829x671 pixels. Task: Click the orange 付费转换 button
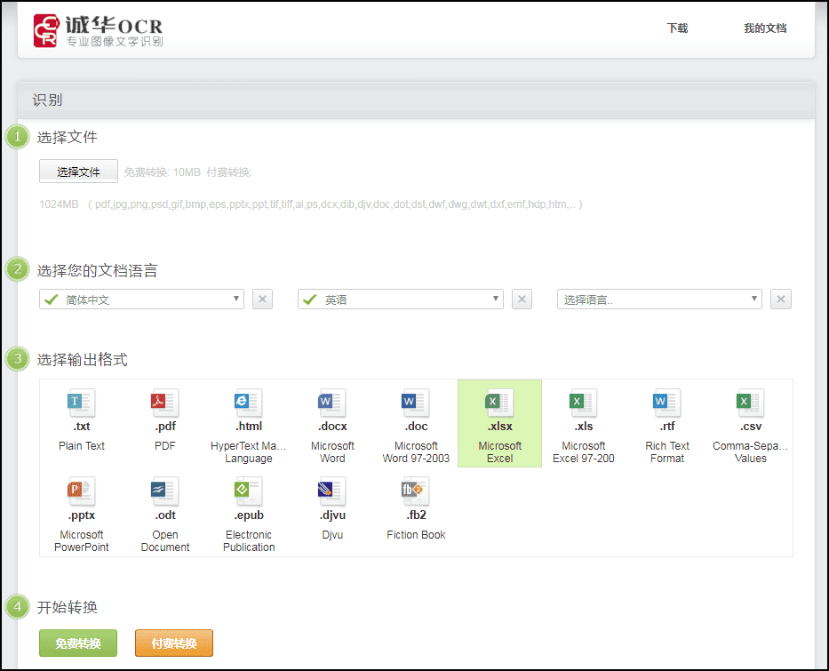[174, 643]
